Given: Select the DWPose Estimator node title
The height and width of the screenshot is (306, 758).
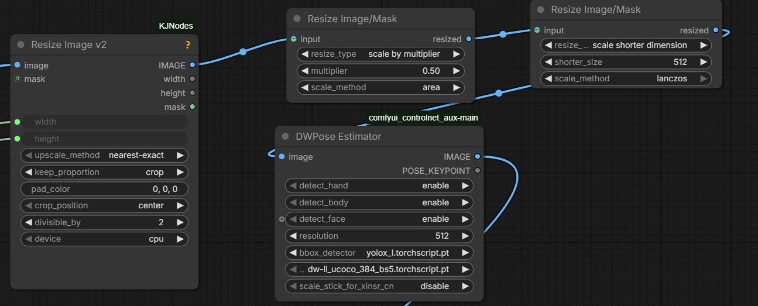Looking at the screenshot, I should (x=338, y=136).
